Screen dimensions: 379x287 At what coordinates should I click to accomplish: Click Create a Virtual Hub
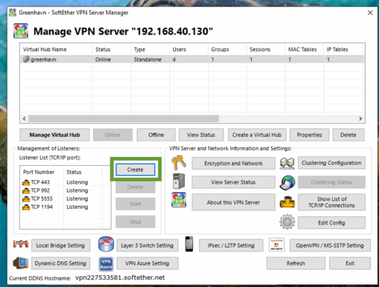(257, 135)
